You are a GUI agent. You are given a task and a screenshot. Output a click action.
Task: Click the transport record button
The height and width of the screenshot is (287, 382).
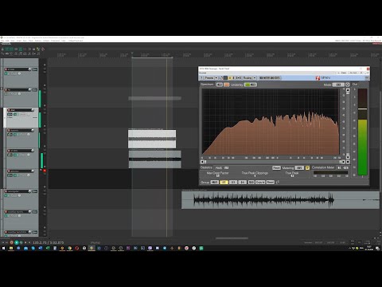click(x=11, y=242)
